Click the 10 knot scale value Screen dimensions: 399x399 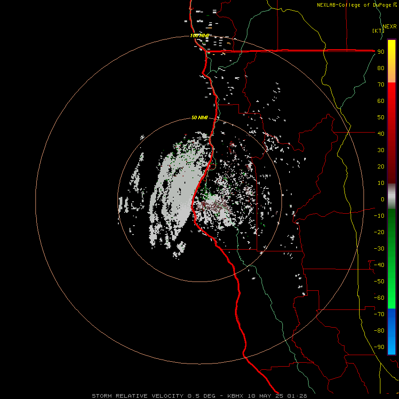(x=381, y=183)
